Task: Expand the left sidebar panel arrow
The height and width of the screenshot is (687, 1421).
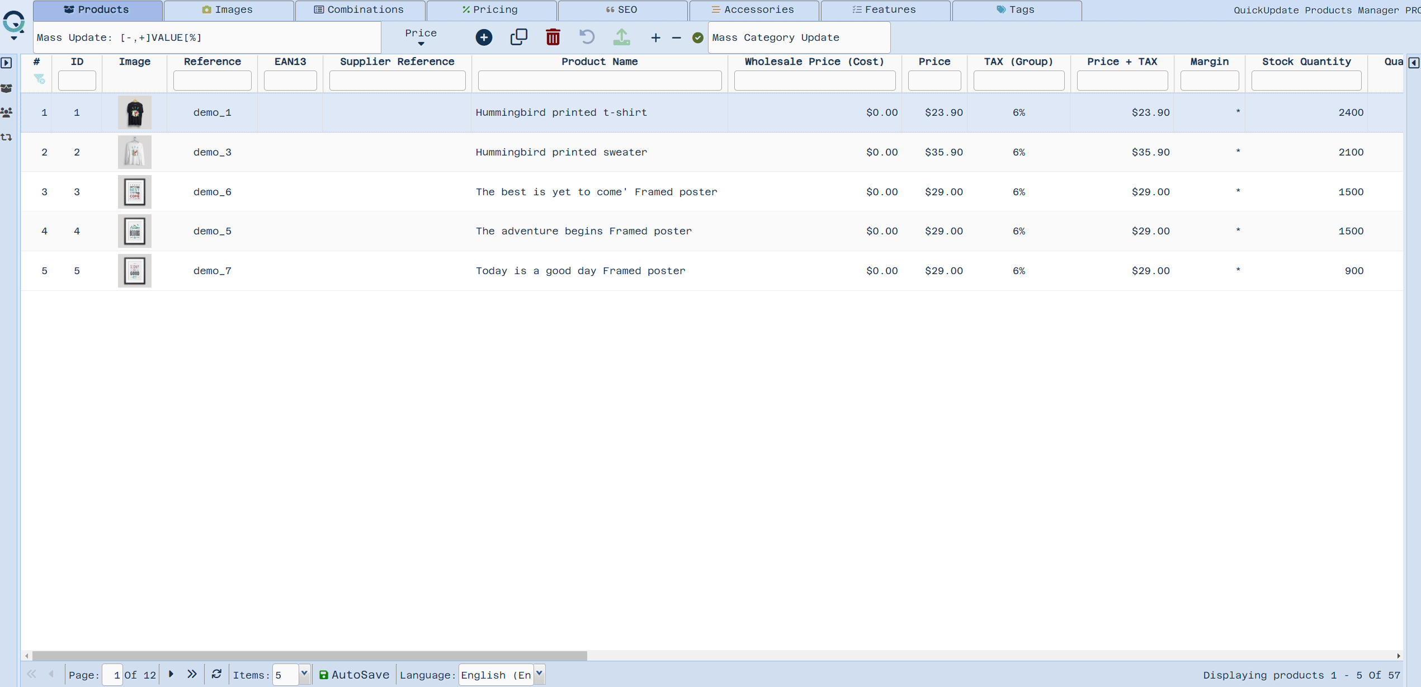Action: pos(7,63)
